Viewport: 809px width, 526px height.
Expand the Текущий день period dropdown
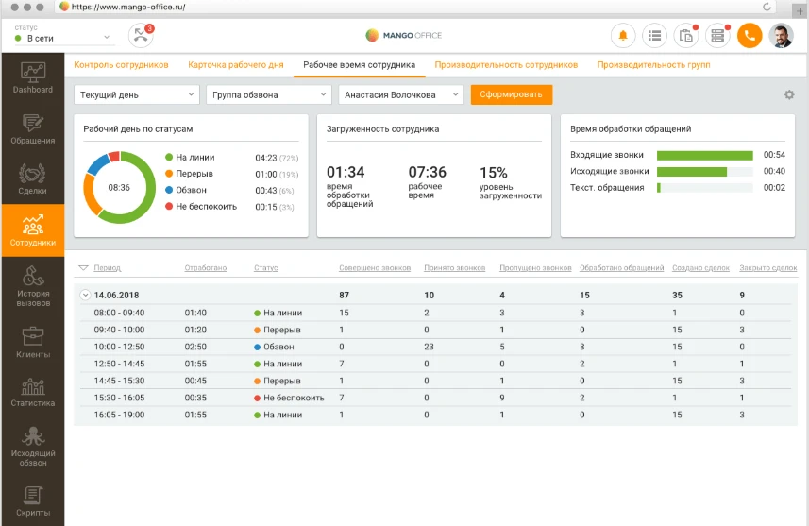point(137,95)
